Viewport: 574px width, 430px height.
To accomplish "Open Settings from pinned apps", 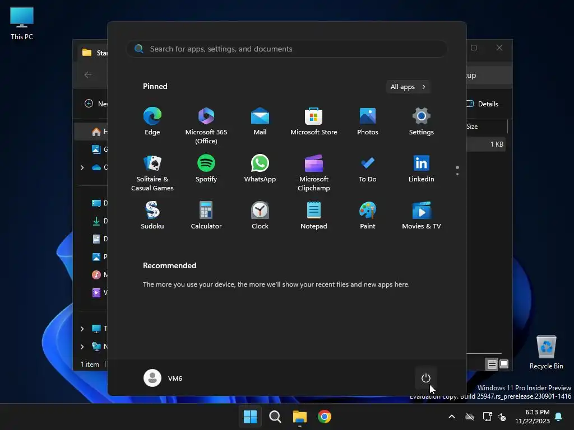I will pyautogui.click(x=422, y=121).
